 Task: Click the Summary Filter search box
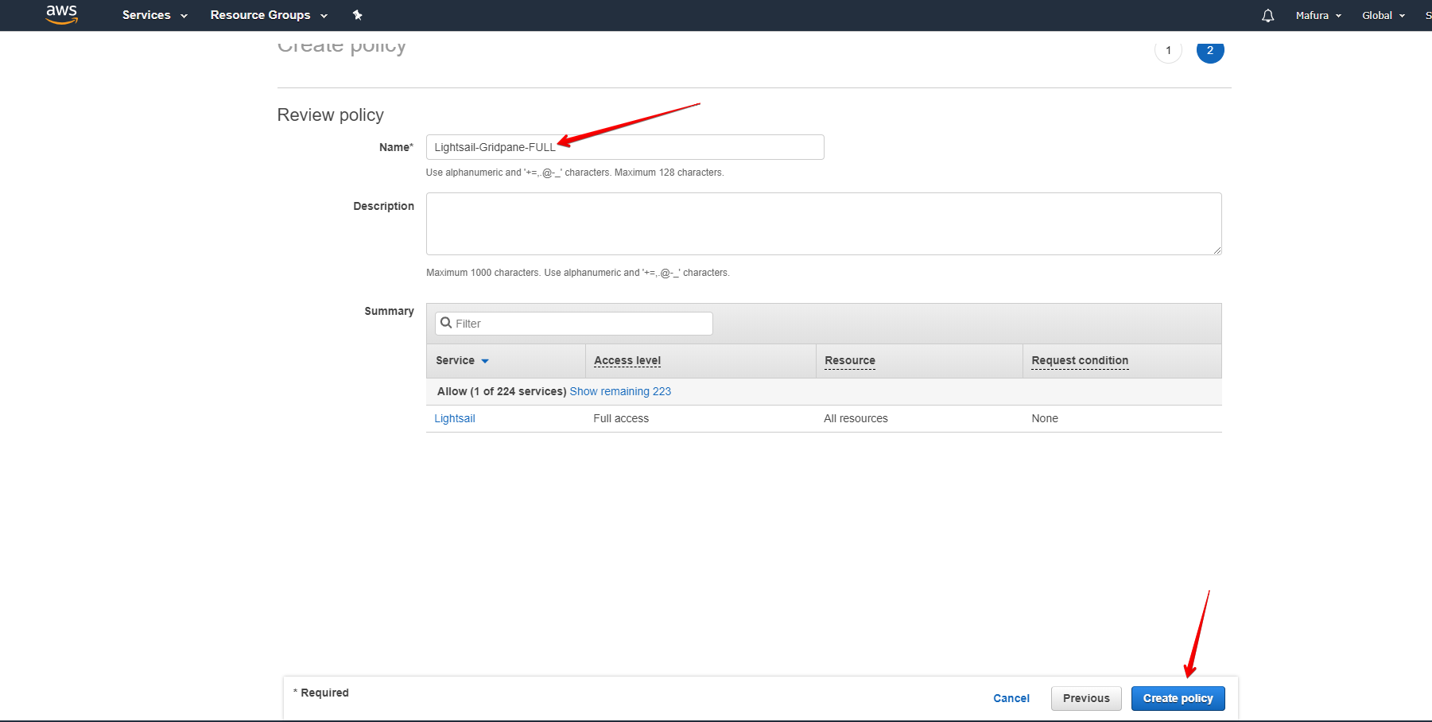pos(574,324)
